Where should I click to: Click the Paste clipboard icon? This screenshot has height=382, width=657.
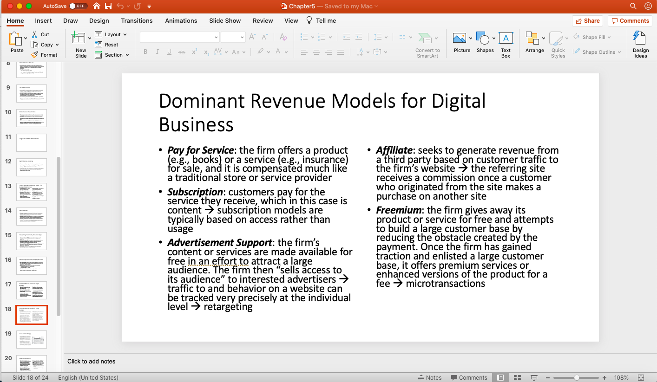coord(15,39)
